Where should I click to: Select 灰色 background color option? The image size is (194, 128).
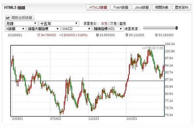113,24
